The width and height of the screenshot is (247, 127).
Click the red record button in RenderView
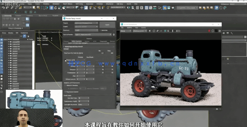(x=209, y=31)
